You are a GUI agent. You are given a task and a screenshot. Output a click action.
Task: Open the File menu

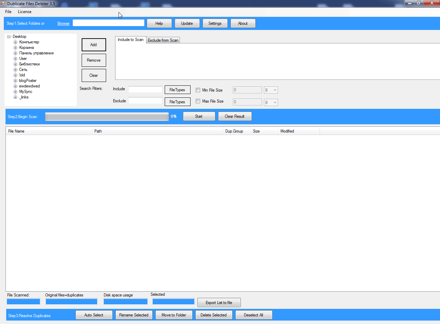pyautogui.click(x=8, y=12)
